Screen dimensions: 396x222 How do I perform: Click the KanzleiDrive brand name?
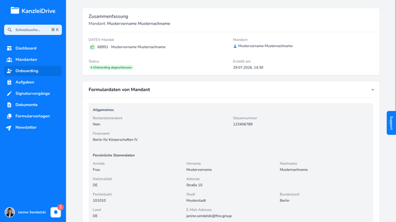(38, 11)
